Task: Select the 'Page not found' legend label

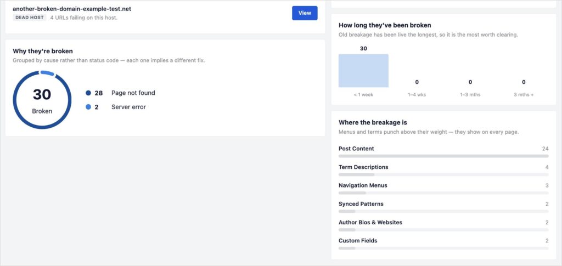Action: coord(133,93)
